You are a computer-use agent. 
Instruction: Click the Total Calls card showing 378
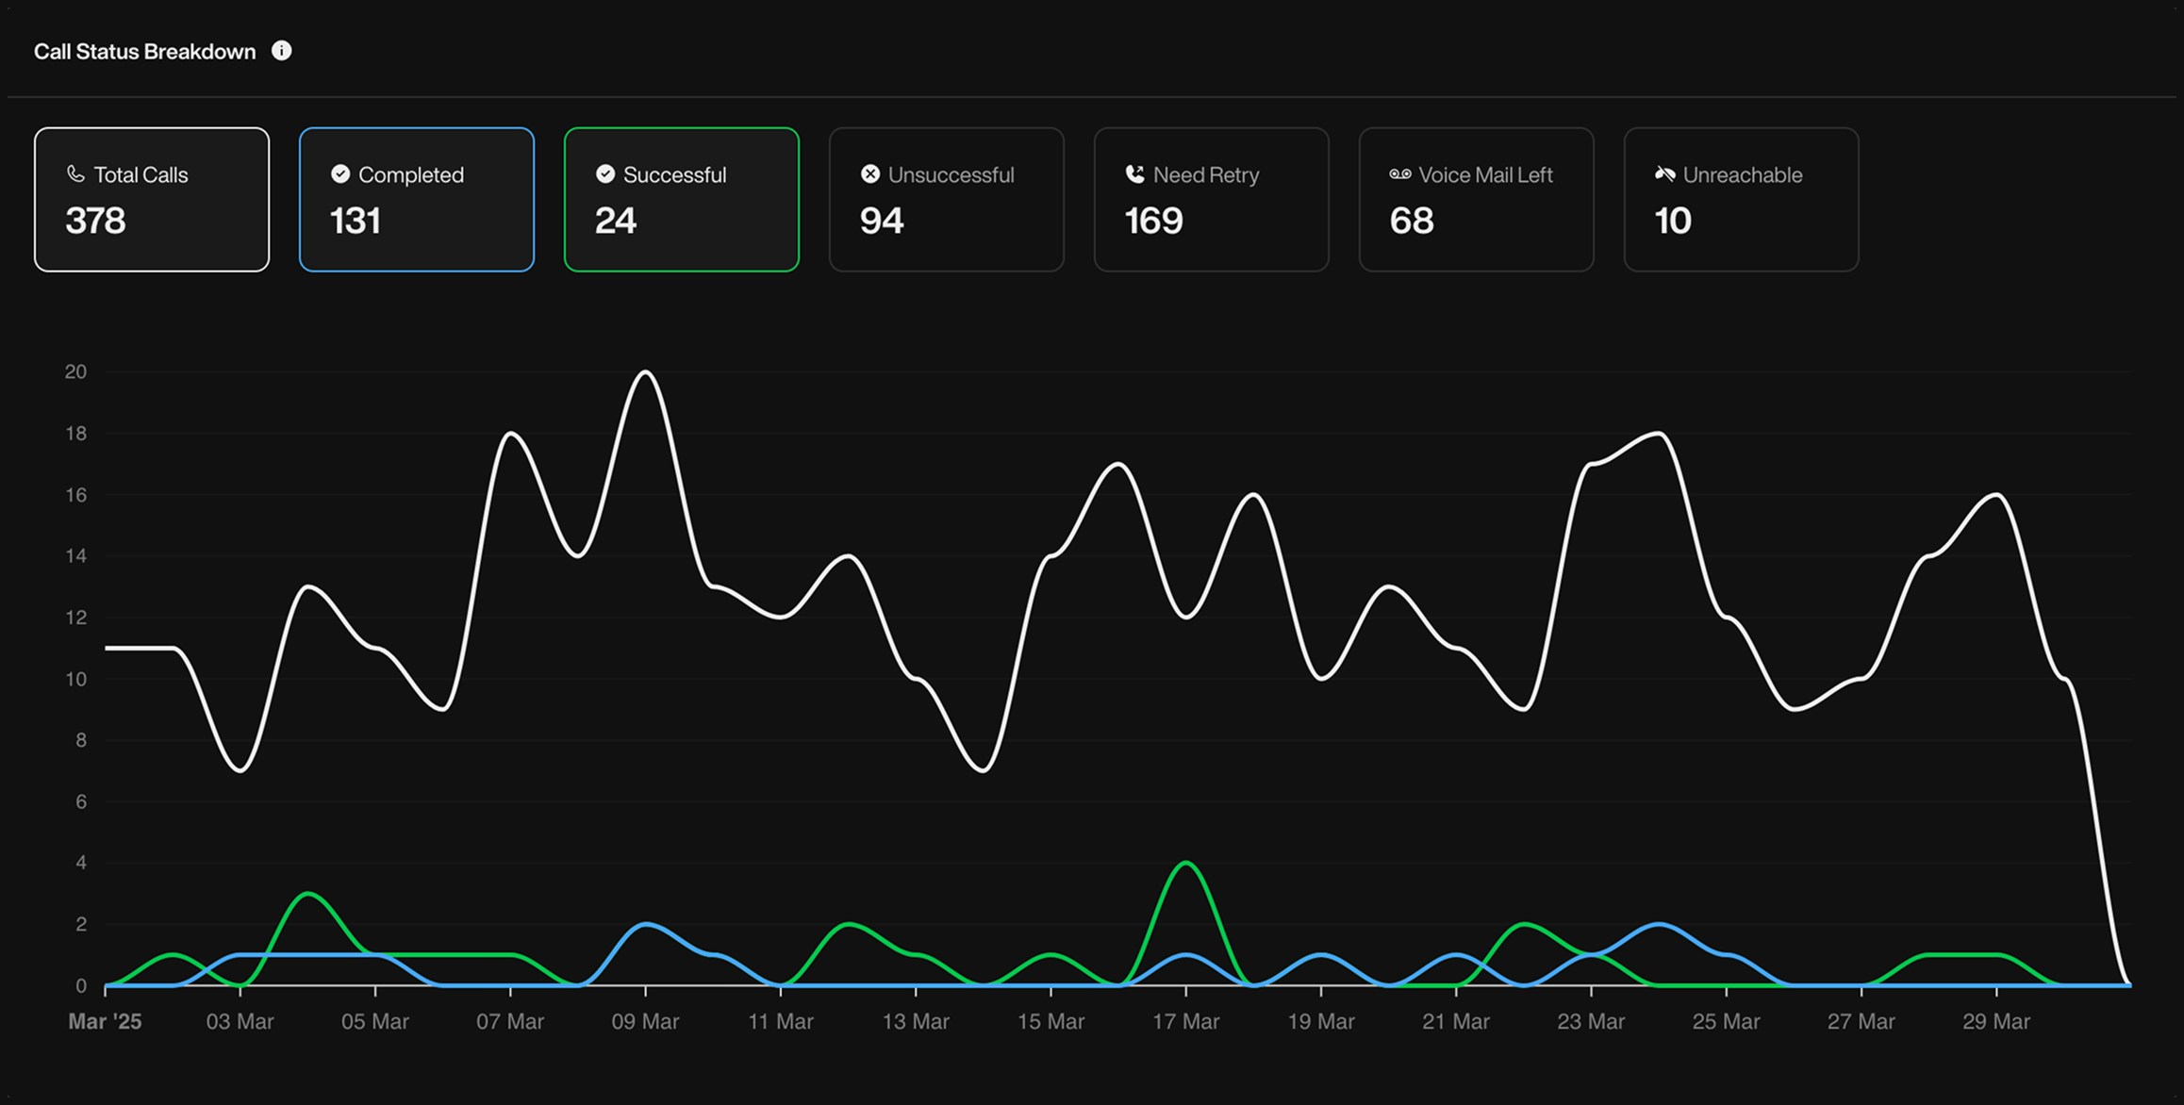click(151, 199)
